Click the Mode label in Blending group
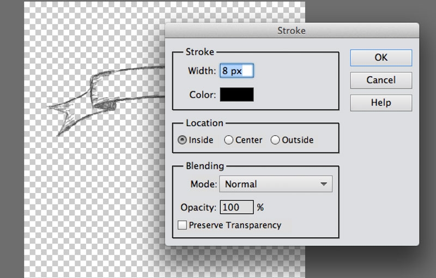The width and height of the screenshot is (436, 278). (203, 184)
